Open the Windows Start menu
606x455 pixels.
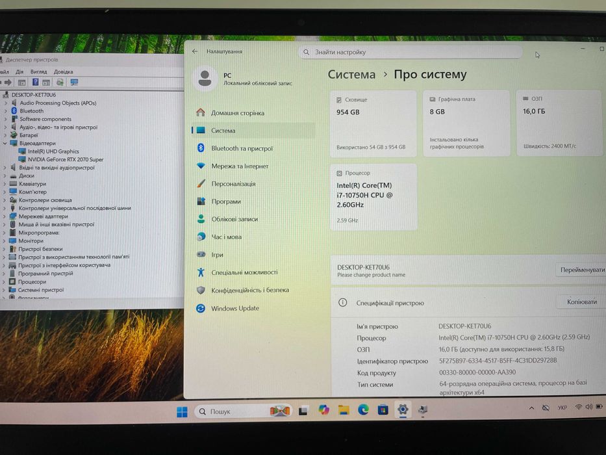point(182,411)
